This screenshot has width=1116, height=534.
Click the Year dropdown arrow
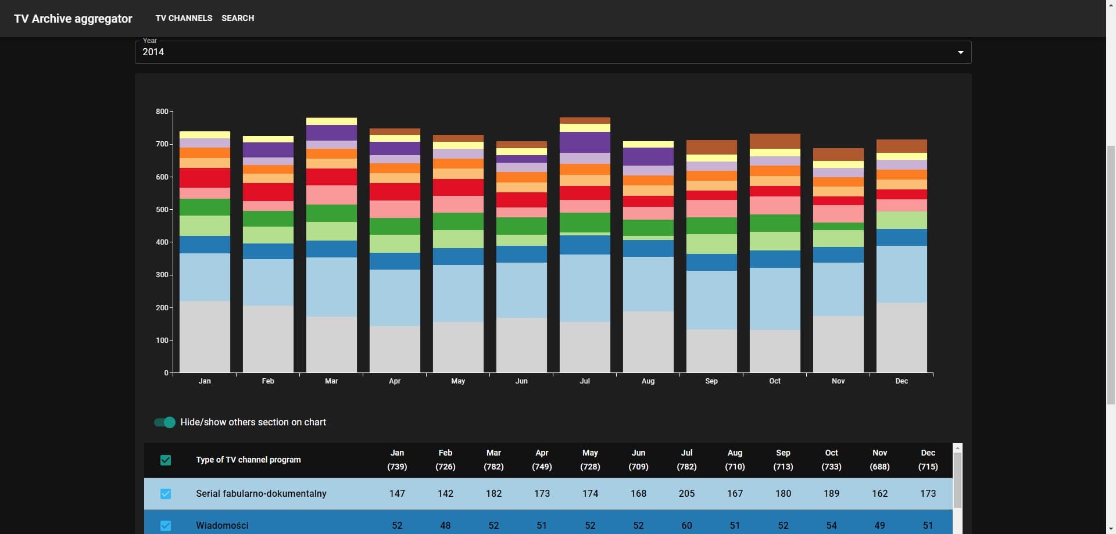960,52
